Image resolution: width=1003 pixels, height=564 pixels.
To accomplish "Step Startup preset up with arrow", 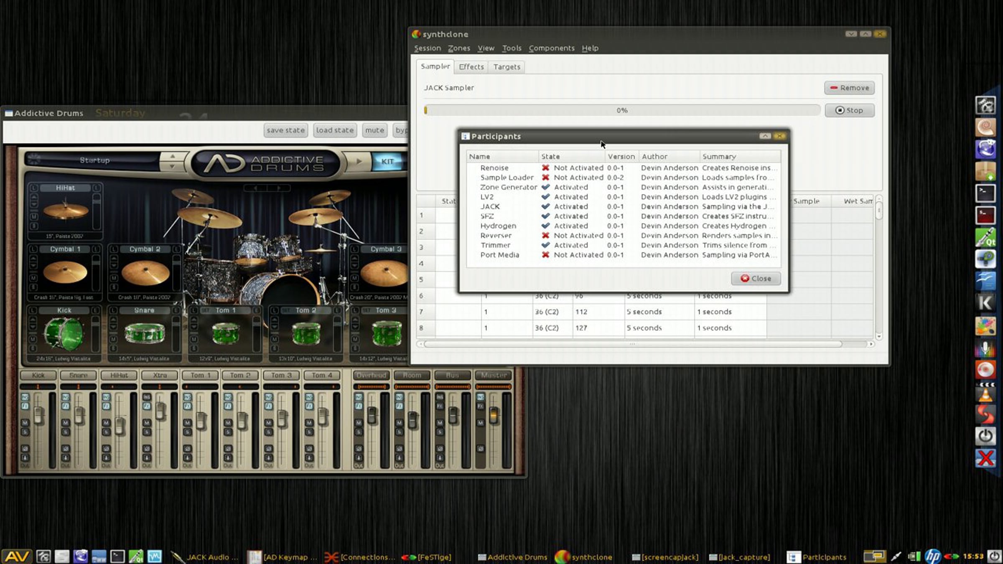I will 172,156.
